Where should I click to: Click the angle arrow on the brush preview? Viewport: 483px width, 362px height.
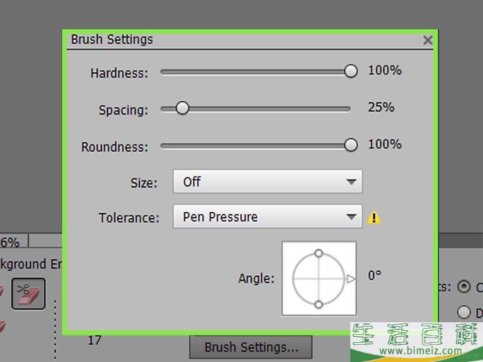(351, 279)
